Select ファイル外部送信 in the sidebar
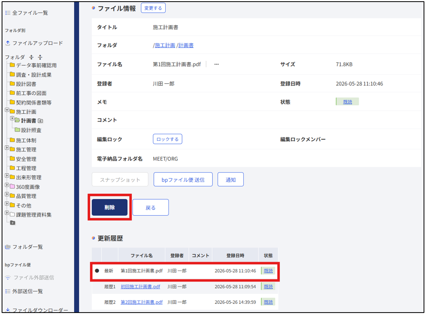This screenshot has width=426, height=315. 34,277
